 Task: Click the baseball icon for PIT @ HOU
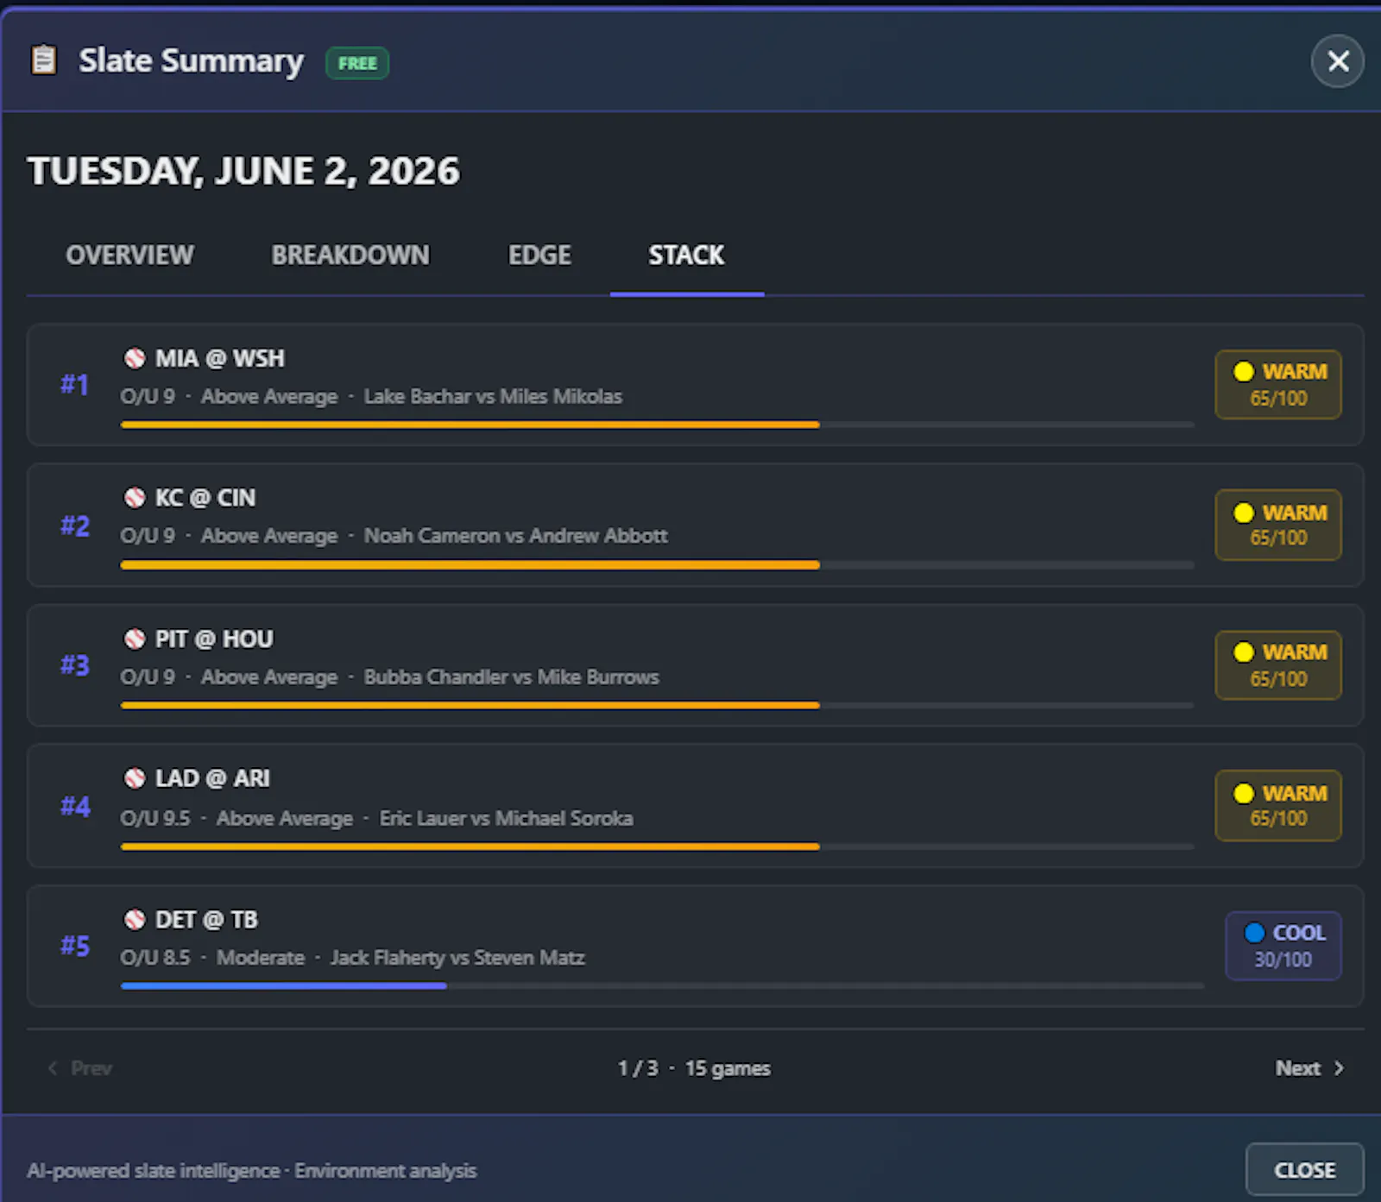coord(135,639)
